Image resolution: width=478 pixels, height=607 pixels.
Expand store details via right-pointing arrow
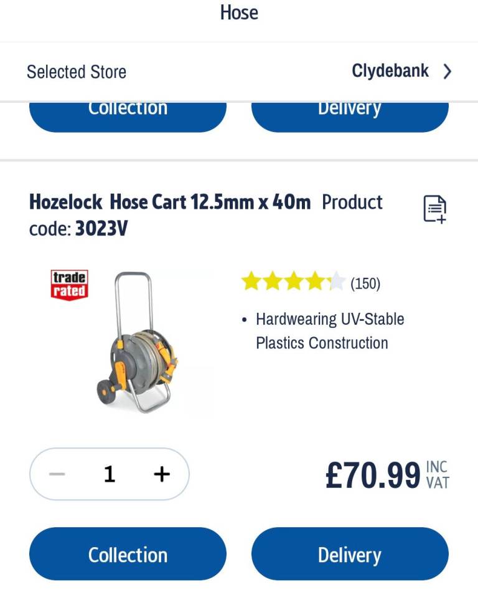point(447,72)
